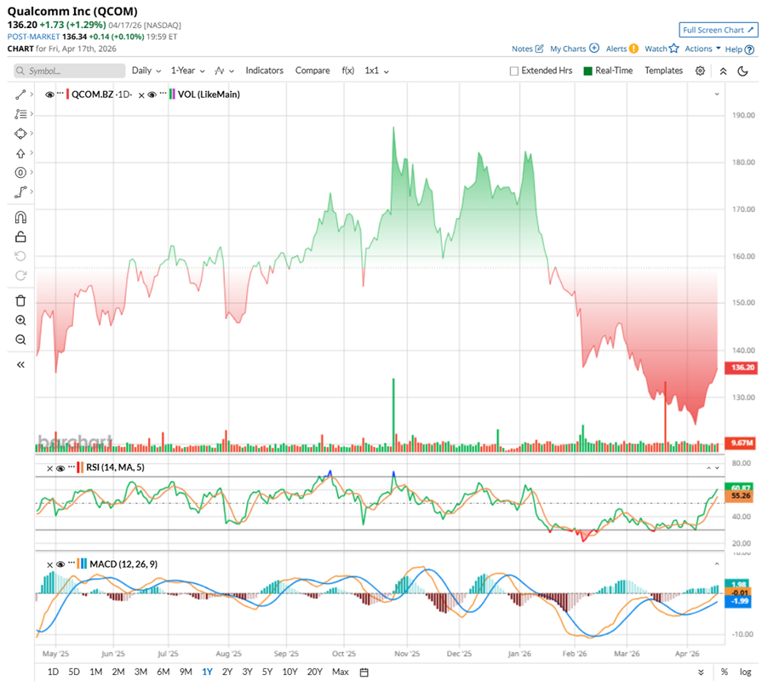This screenshot has width=768, height=687.
Task: Open MACD more options dots
Action: [x=72, y=562]
